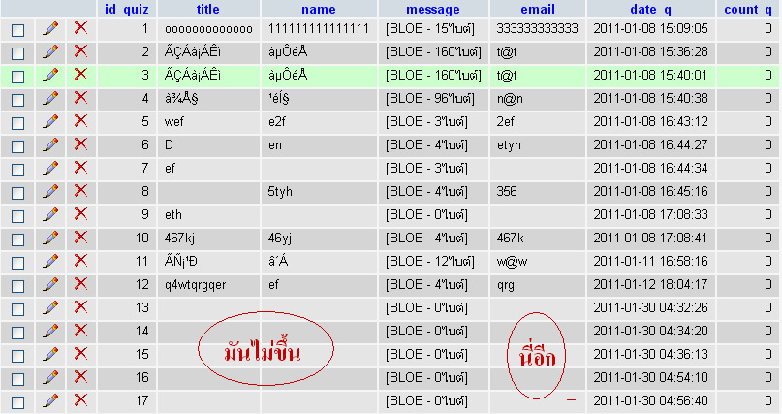Click the date 2011-01-08 16:43:12
The height and width of the screenshot is (414, 782).
point(650,122)
